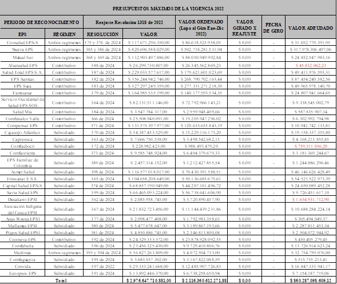Select 'Servicio Occidental de Salud EPS SOS' cell
The image size is (337, 284).
[22, 102]
